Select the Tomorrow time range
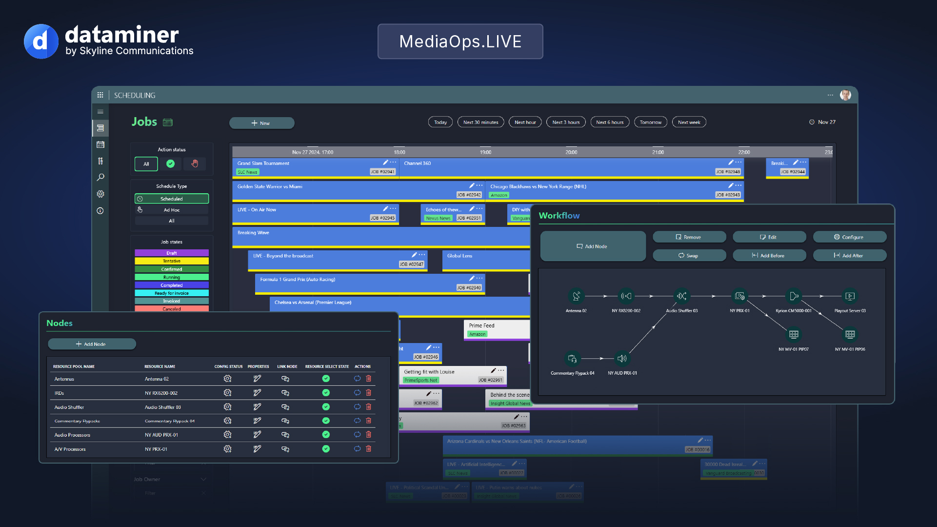The width and height of the screenshot is (937, 527). point(650,122)
